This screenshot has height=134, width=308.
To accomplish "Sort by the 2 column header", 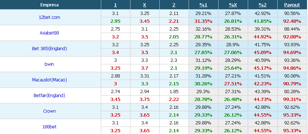I will (174, 5).
